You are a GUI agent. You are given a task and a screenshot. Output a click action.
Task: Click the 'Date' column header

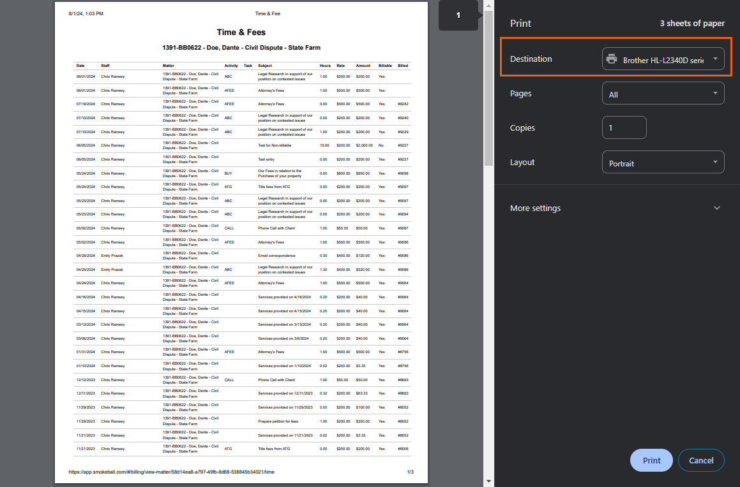coord(80,66)
